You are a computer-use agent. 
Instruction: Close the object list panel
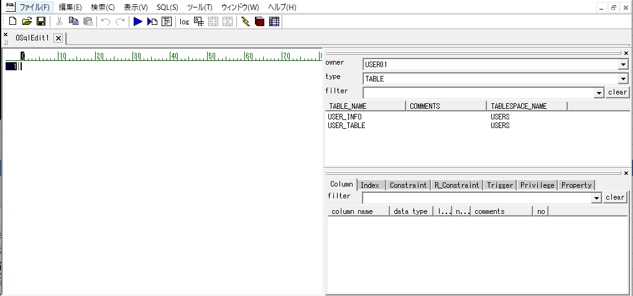tap(626, 53)
